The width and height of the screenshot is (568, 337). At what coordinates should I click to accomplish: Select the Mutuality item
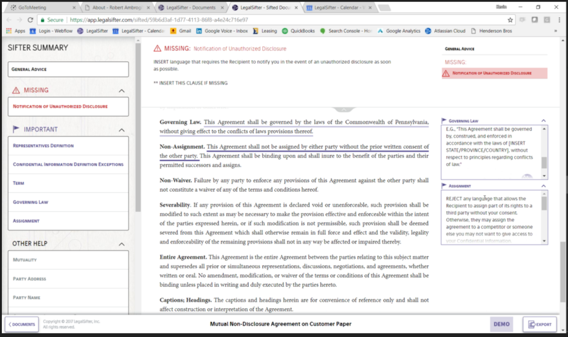(68, 260)
